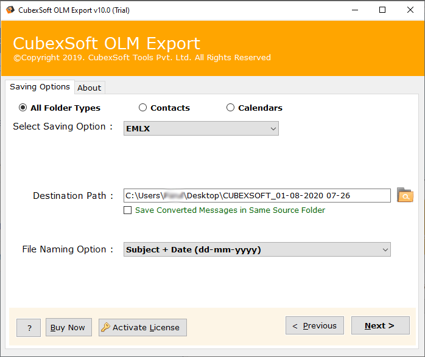The height and width of the screenshot is (357, 425).
Task: Expand the File Naming Option dropdown
Action: coord(257,249)
